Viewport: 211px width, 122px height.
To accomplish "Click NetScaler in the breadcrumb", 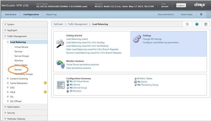I will [58, 24].
